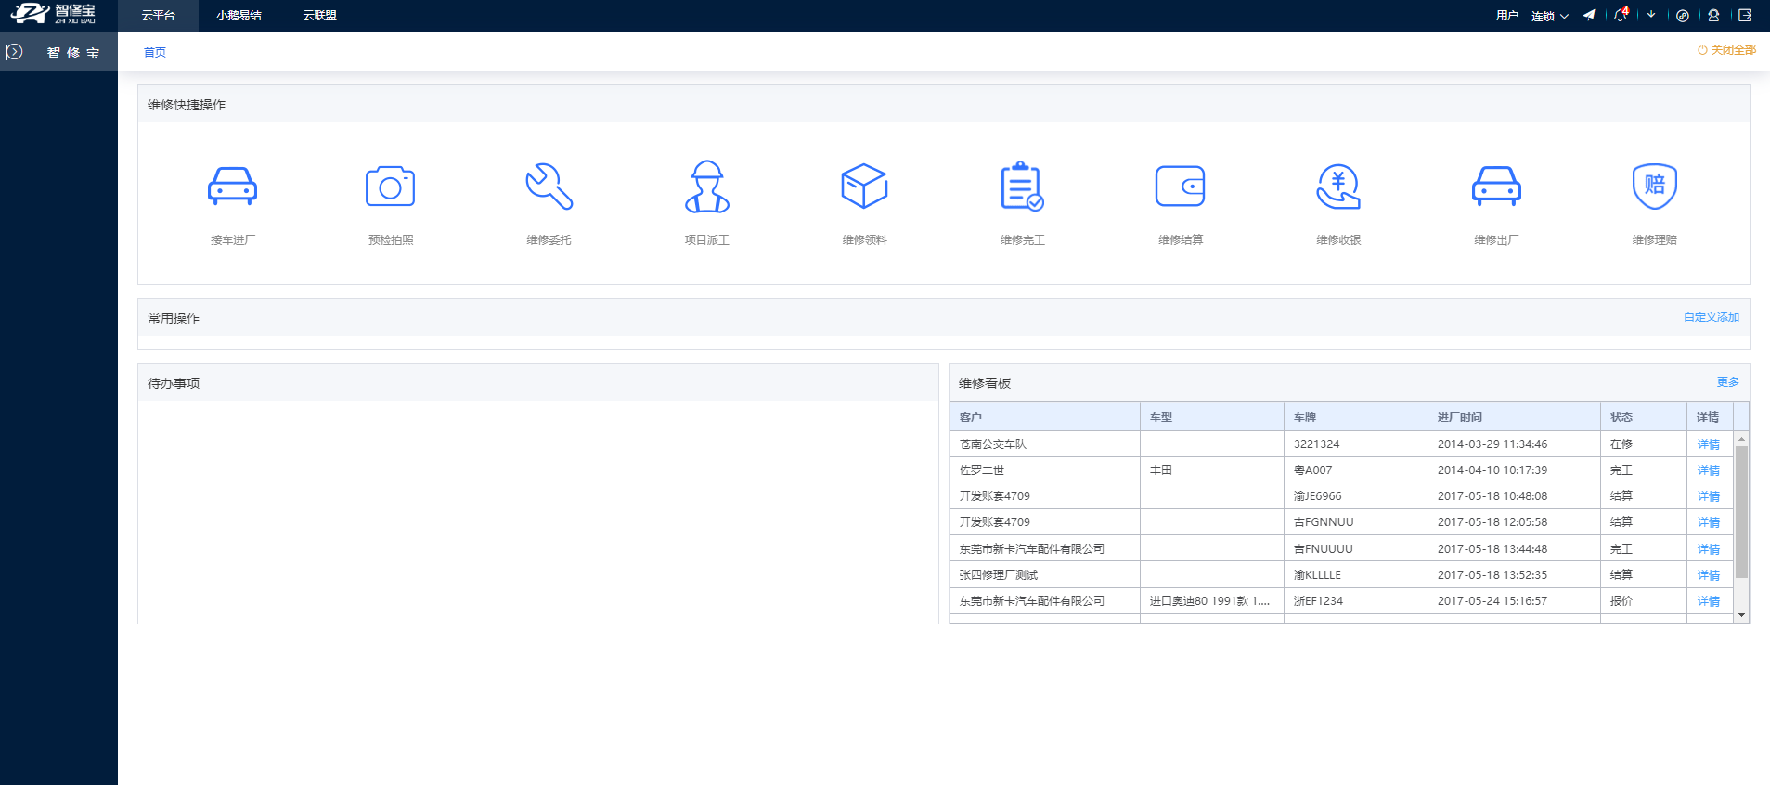The height and width of the screenshot is (785, 1770).
Task: Select time cell 2017-05-24 15:16:57
Action: 1514,601
